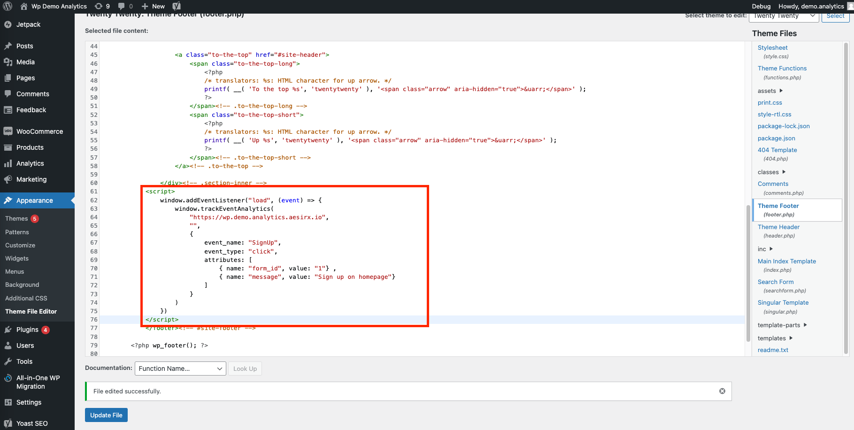Viewport: 854px width, 430px height.
Task: Open the Theme Header file link
Action: (778, 227)
